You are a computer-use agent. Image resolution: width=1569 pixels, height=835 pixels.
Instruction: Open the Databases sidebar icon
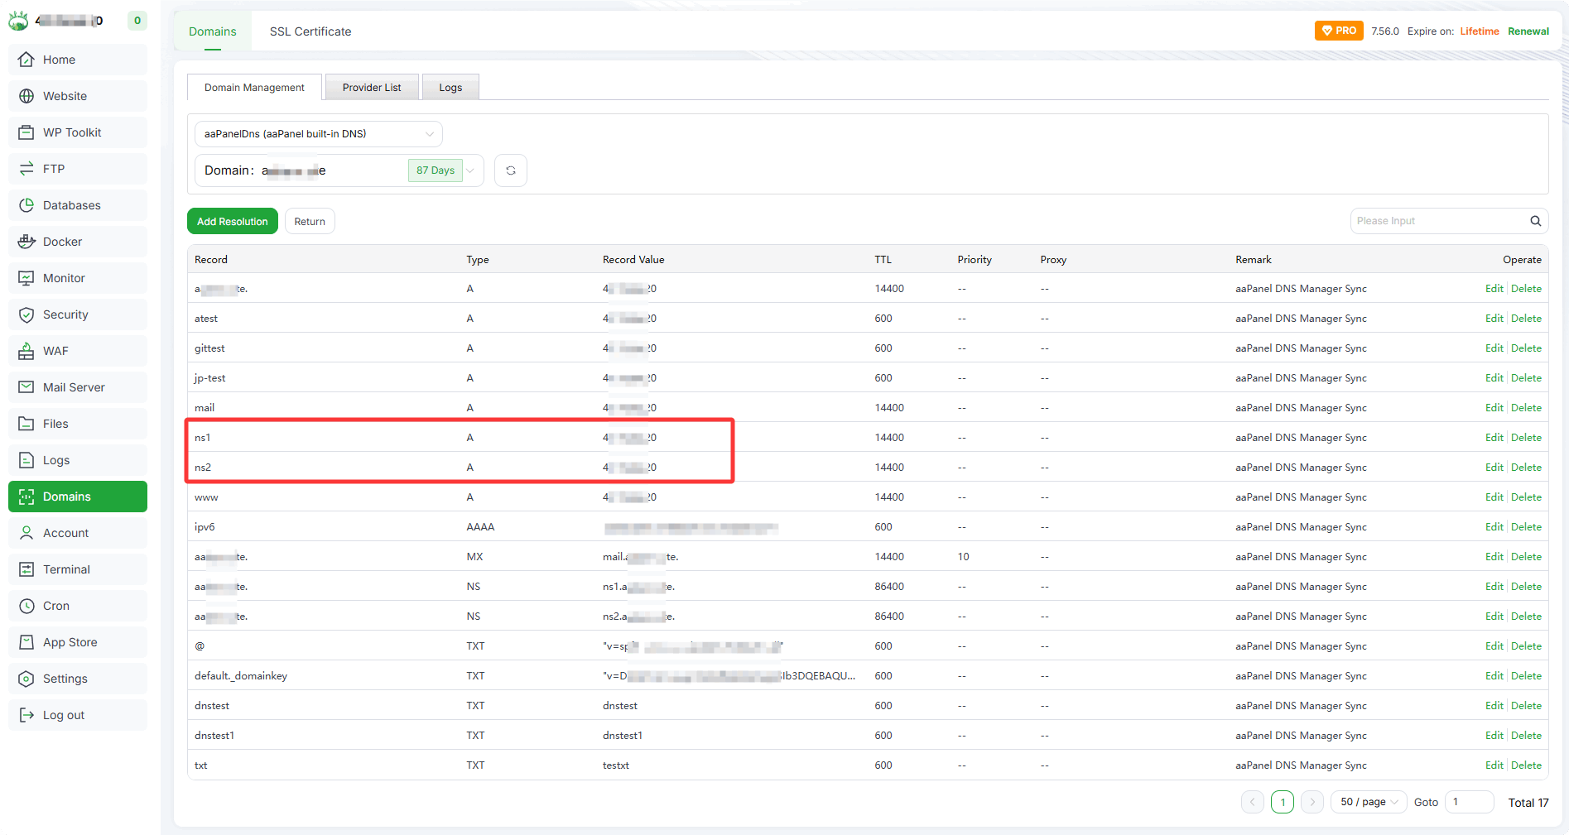tap(26, 205)
